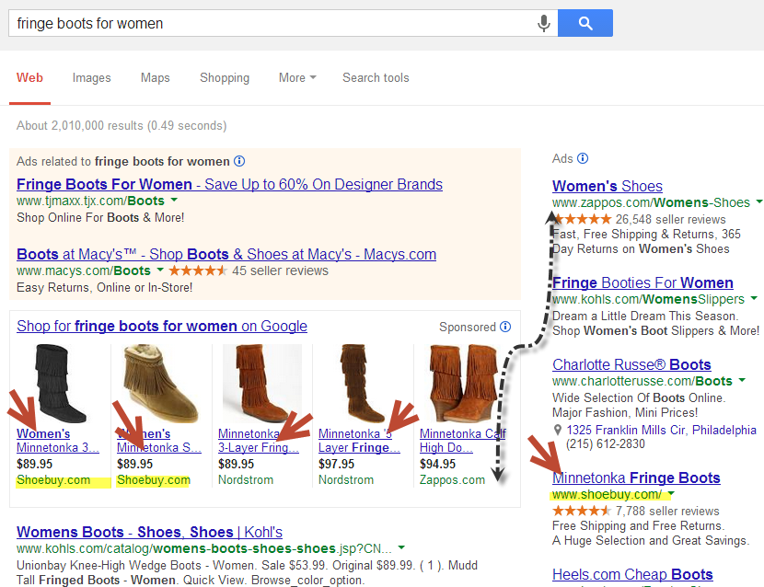Open Search tools

(376, 78)
